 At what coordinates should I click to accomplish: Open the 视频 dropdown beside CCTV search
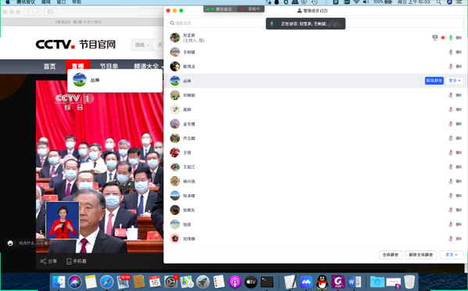click(141, 45)
